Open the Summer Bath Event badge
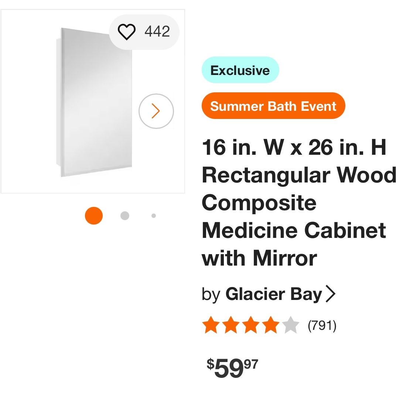Image resolution: width=403 pixels, height=403 pixels. coord(273,106)
